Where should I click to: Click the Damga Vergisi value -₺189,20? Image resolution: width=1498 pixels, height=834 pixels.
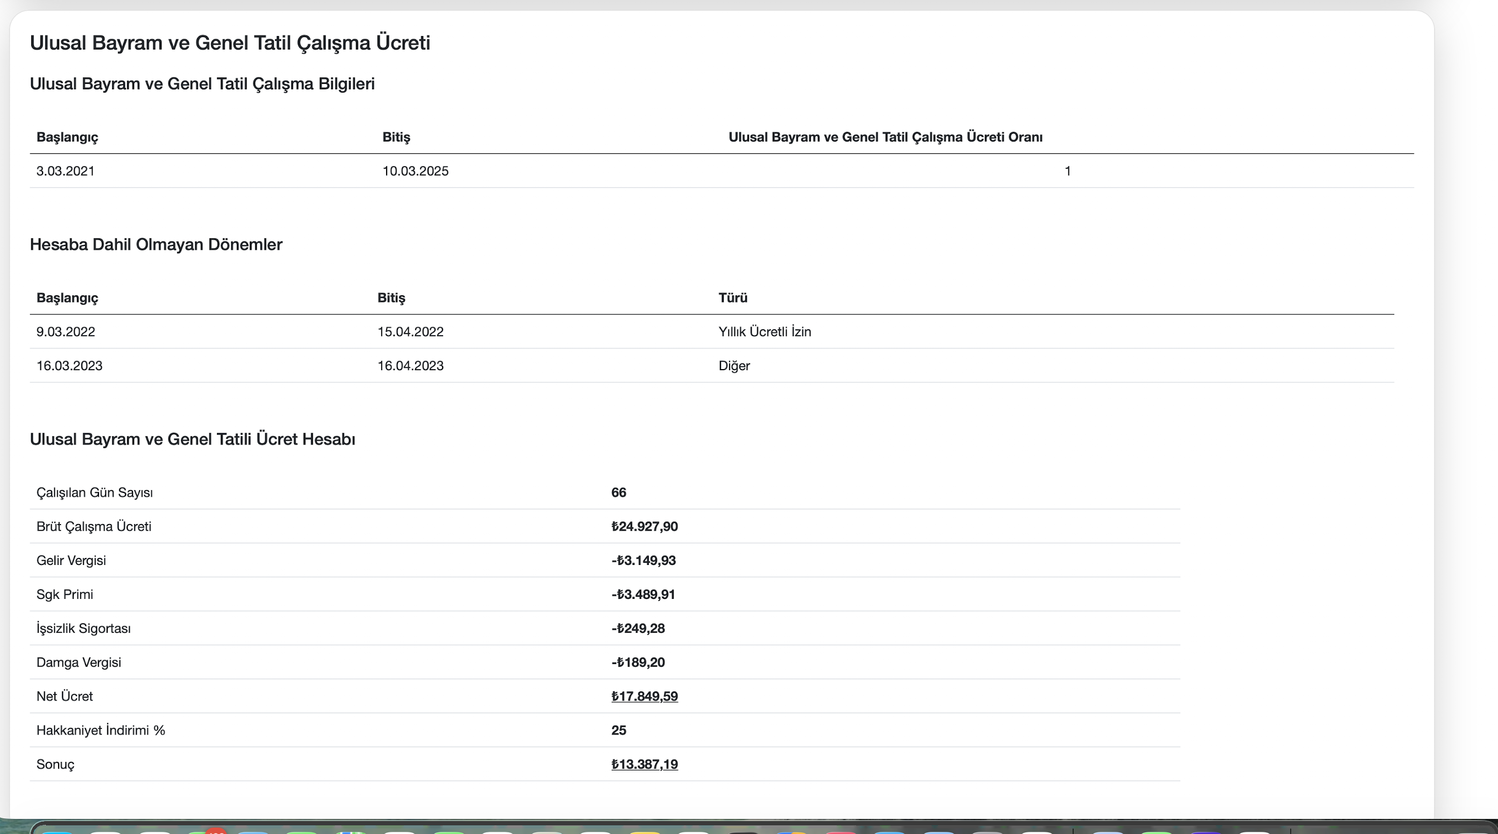(638, 662)
